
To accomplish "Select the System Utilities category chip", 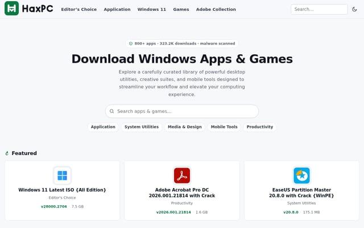I will pyautogui.click(x=142, y=127).
